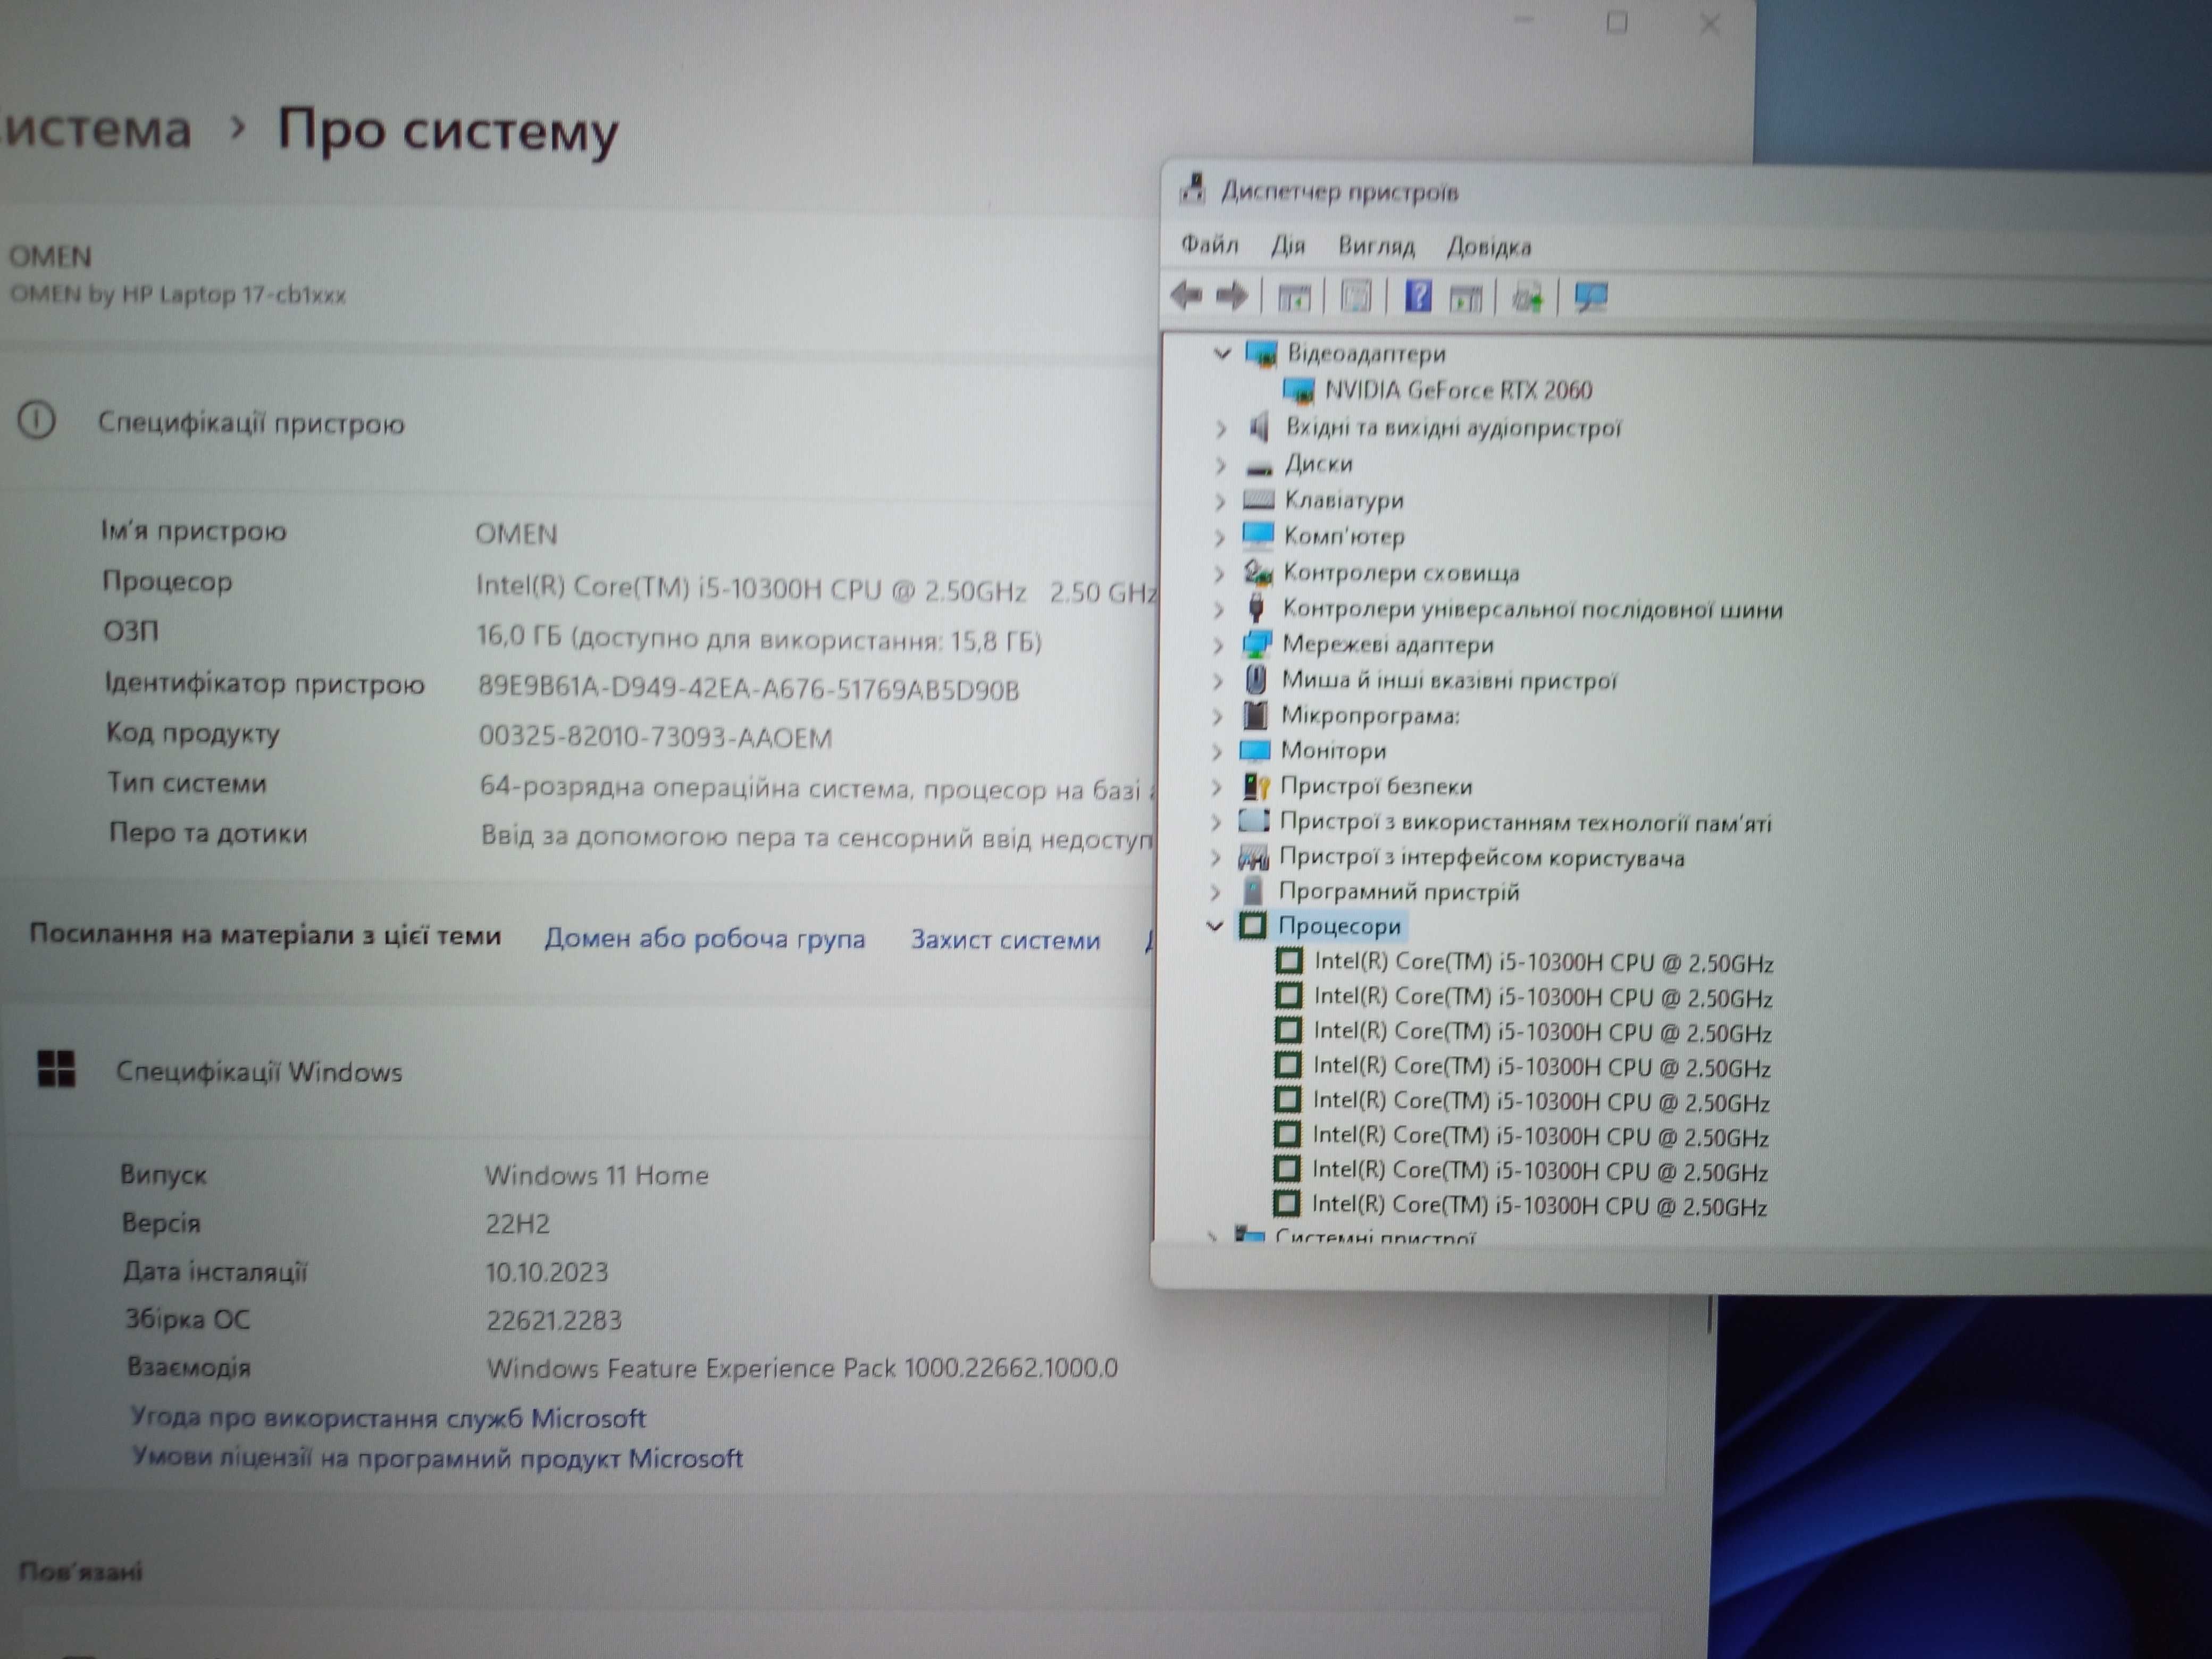
Task: Click device ID value 89E9B61A-D949-42EA-A676-51769AB5D90B
Action: [749, 688]
